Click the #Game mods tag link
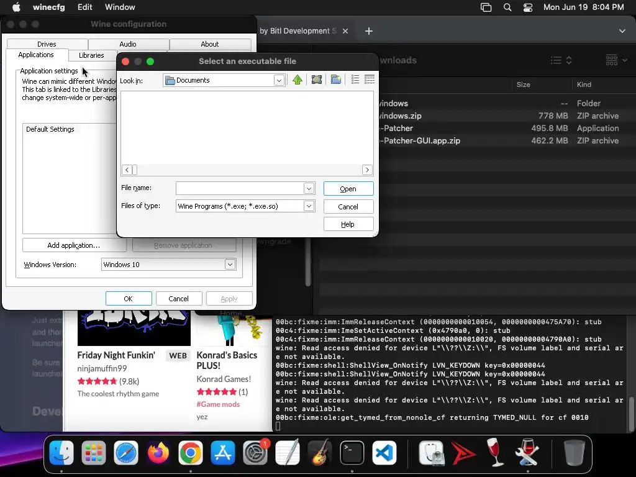 point(218,404)
